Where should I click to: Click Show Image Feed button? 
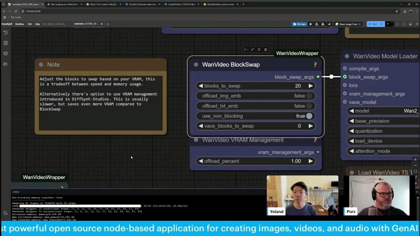point(349,24)
